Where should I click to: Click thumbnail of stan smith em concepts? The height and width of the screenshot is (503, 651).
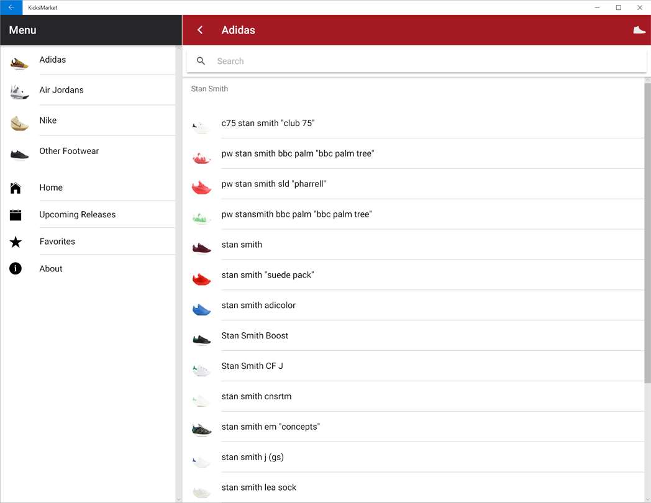coord(201,430)
